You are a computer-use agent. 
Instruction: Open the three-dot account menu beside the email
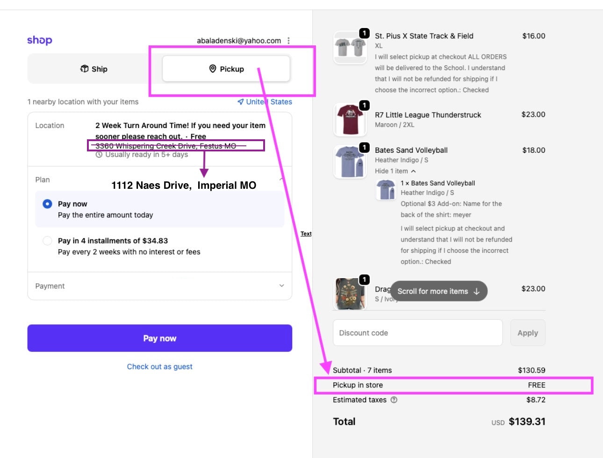point(288,41)
